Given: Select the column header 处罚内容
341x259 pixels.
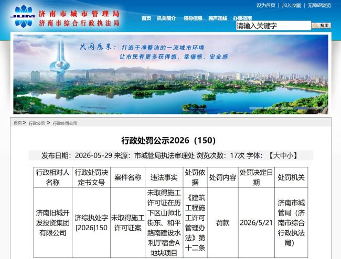Looking at the screenshot, I should [222, 177].
